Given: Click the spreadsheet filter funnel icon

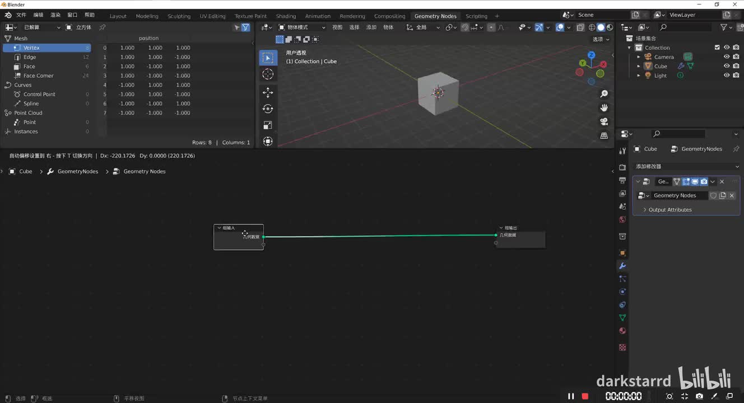Looking at the screenshot, I should tap(245, 27).
